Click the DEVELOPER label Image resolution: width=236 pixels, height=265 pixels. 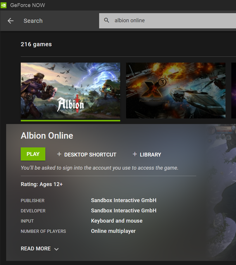click(33, 211)
